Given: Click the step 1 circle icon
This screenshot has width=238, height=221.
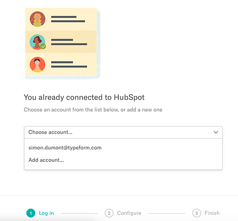Looking at the screenshot, I should 31,213.
